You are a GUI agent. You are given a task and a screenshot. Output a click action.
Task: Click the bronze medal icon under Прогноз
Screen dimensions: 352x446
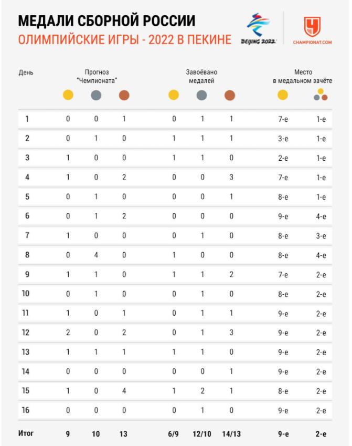point(124,95)
